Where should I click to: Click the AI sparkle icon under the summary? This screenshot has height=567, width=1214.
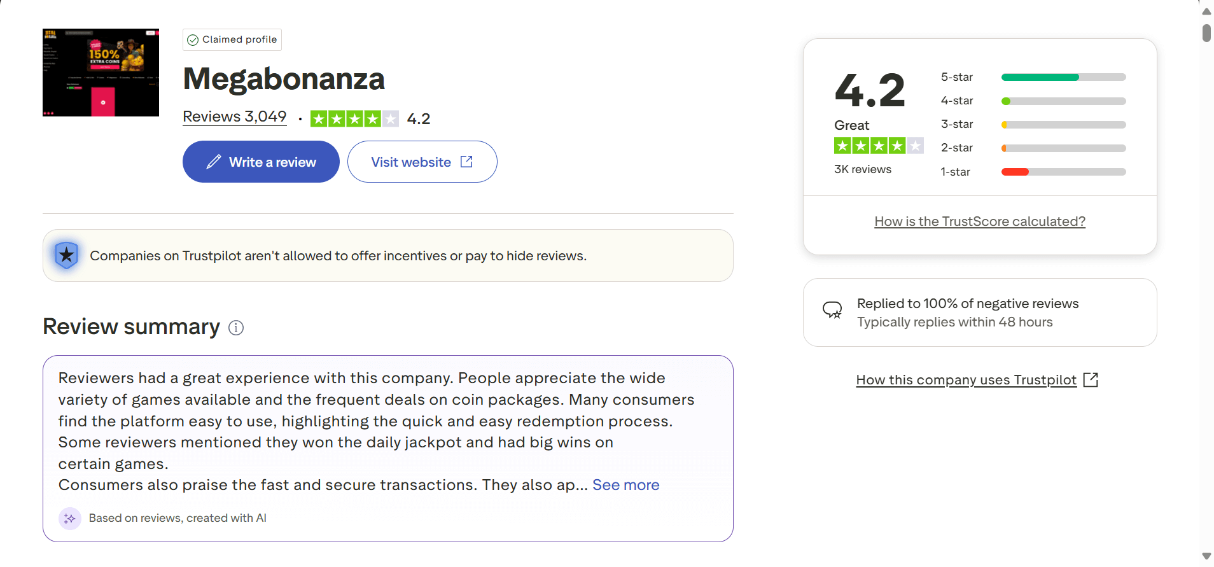70,519
